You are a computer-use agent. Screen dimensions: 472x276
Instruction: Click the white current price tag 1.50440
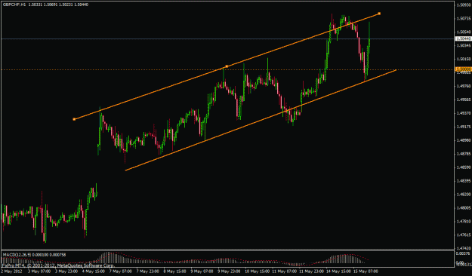(x=463, y=38)
